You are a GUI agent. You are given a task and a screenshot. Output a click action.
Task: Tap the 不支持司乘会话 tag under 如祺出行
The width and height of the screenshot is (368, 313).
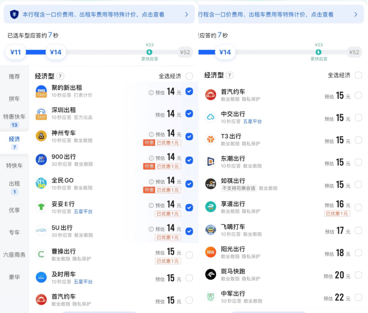pyautogui.click(x=238, y=188)
